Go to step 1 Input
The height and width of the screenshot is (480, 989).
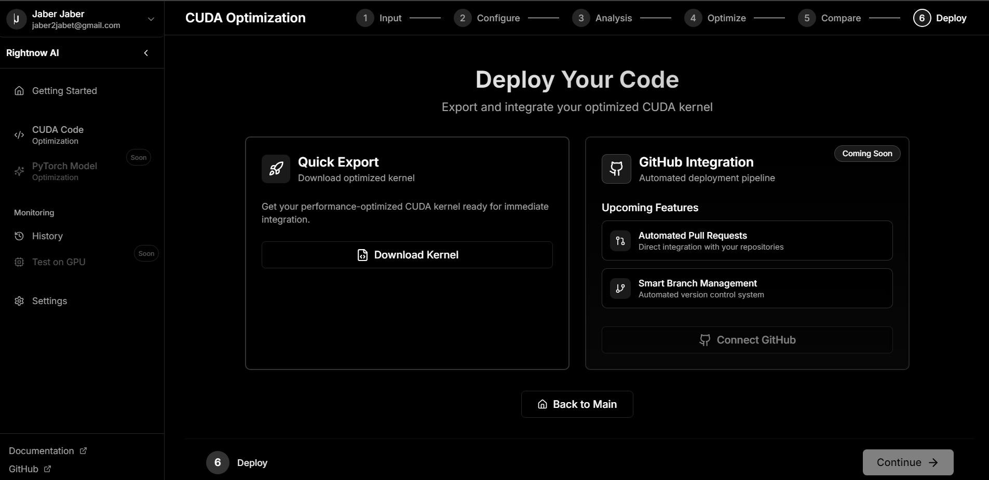click(x=379, y=18)
